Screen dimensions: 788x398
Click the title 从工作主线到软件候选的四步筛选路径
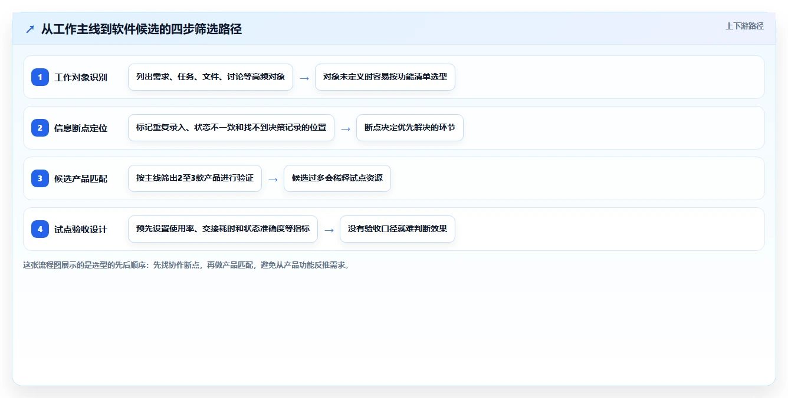[x=142, y=29]
